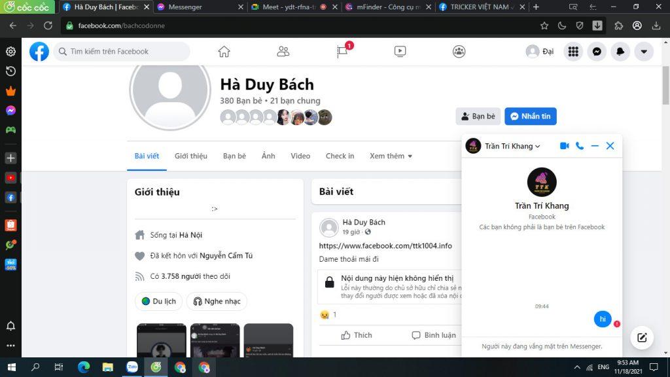Image resolution: width=670 pixels, height=377 pixels.
Task: Like the post with Thích button
Action: [x=357, y=335]
